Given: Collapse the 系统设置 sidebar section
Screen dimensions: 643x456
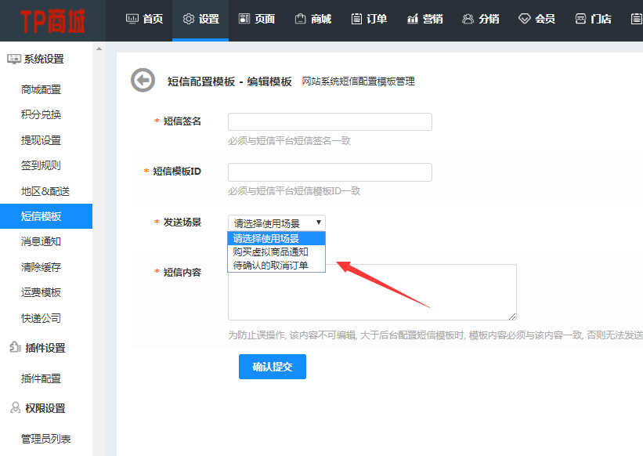Looking at the screenshot, I should coord(36,59).
